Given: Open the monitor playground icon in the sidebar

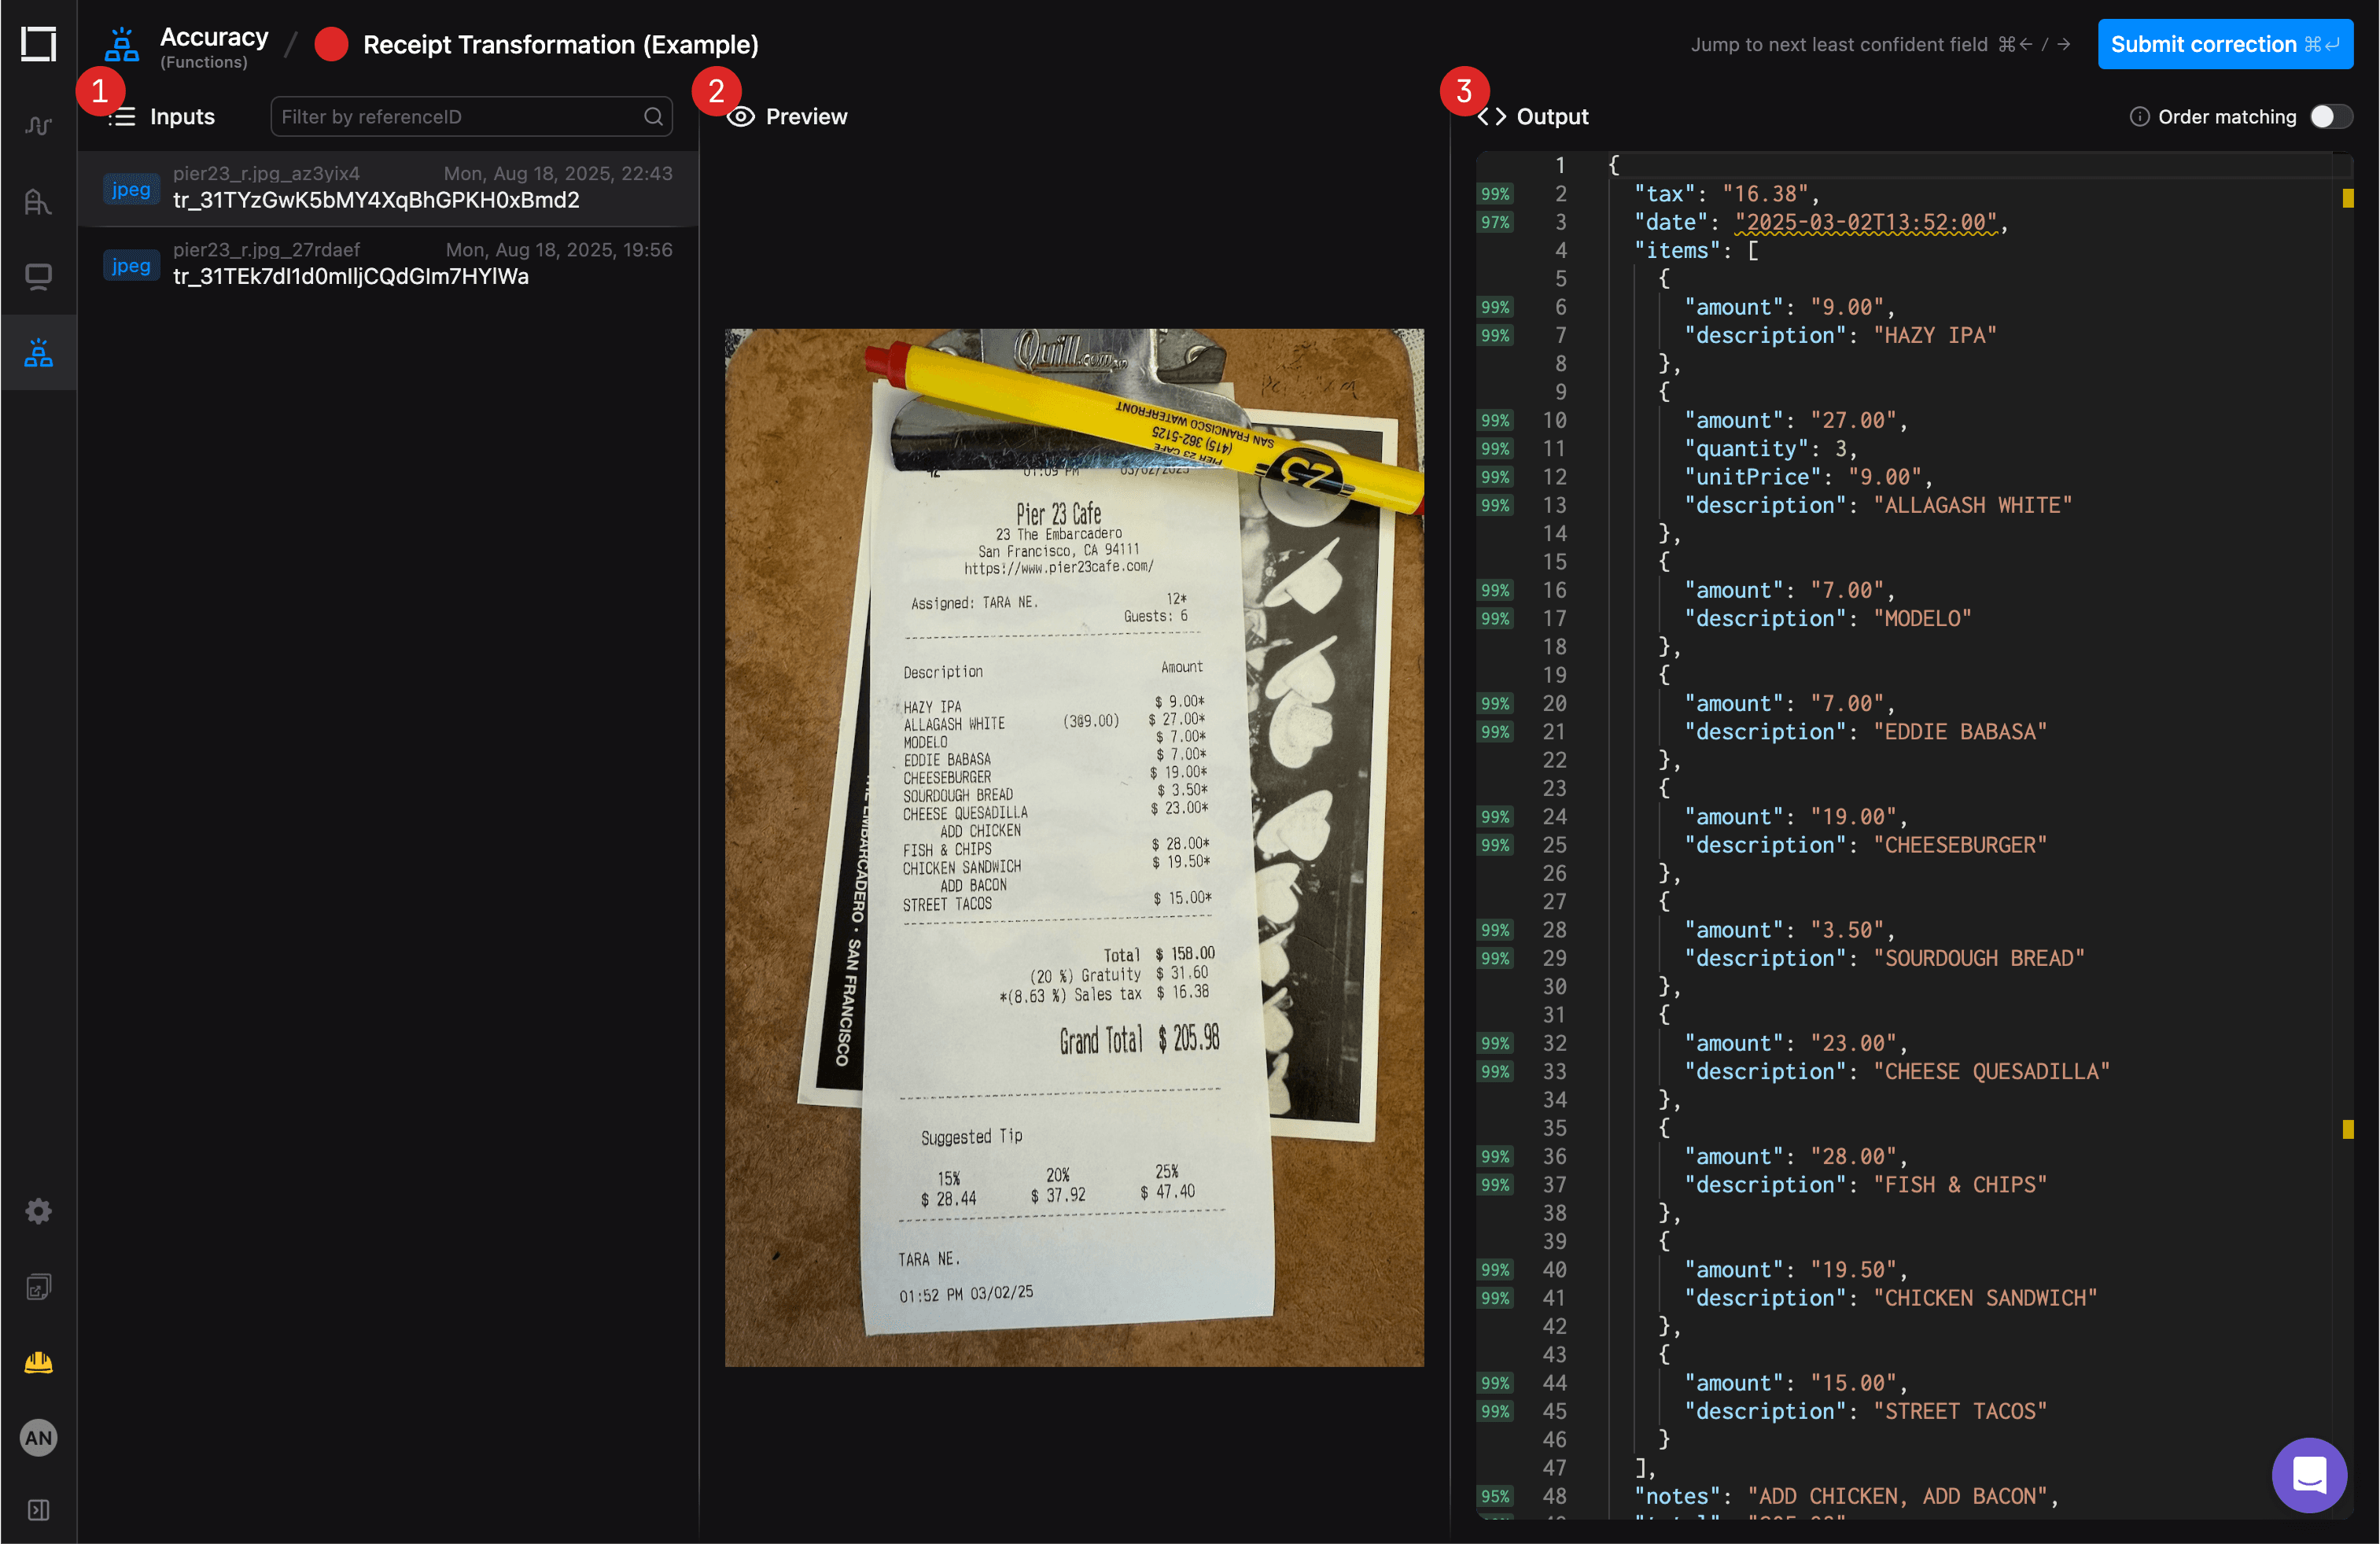Looking at the screenshot, I should [x=38, y=276].
